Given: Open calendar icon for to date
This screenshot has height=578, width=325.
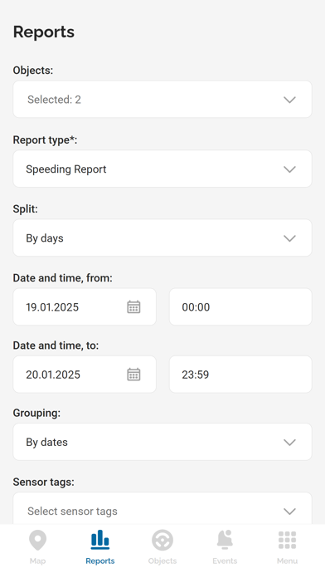Looking at the screenshot, I should point(133,375).
